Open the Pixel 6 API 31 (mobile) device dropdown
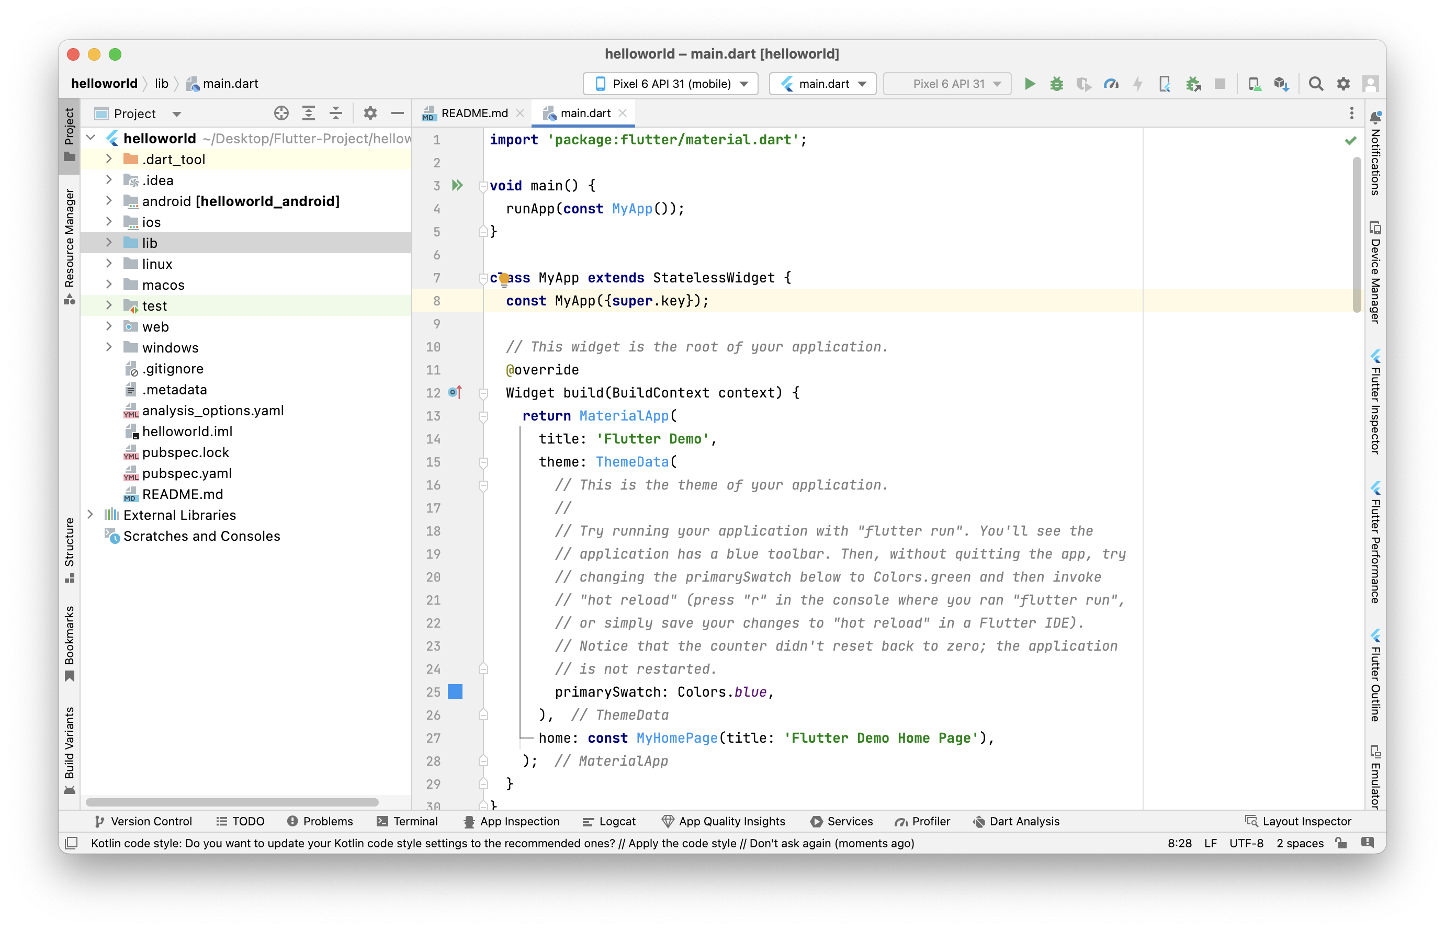 (x=671, y=84)
